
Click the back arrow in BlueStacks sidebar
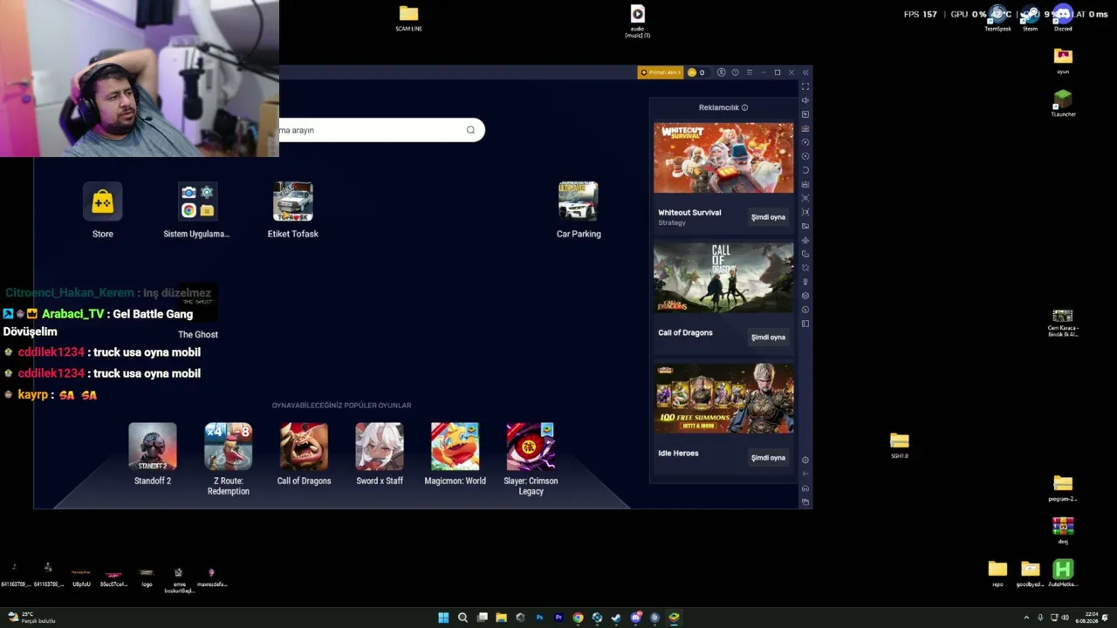805,474
